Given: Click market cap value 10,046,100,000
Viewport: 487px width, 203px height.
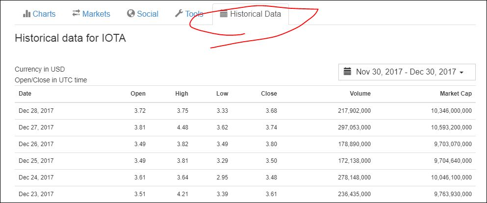Looking at the screenshot, I should [452, 177].
